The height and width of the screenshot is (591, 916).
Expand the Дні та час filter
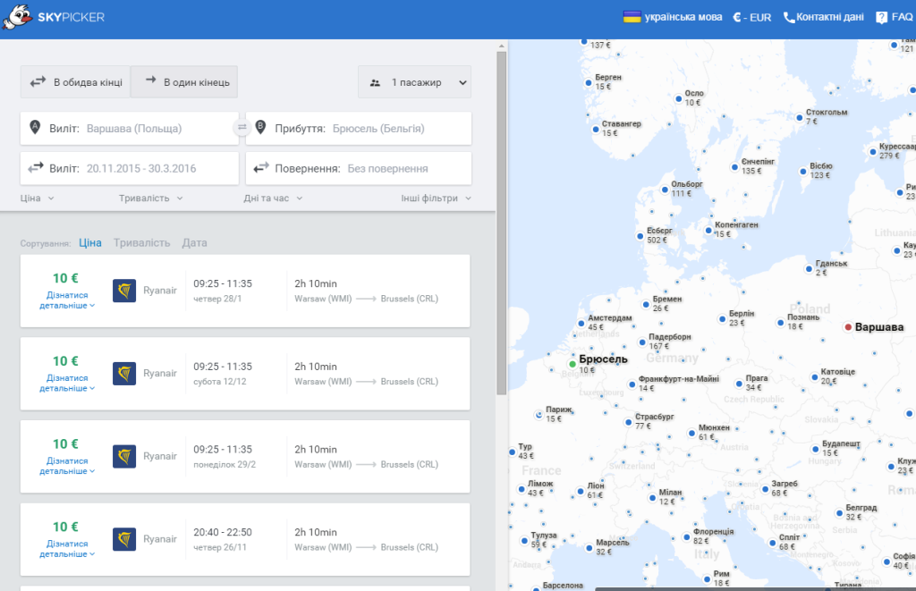point(273,198)
